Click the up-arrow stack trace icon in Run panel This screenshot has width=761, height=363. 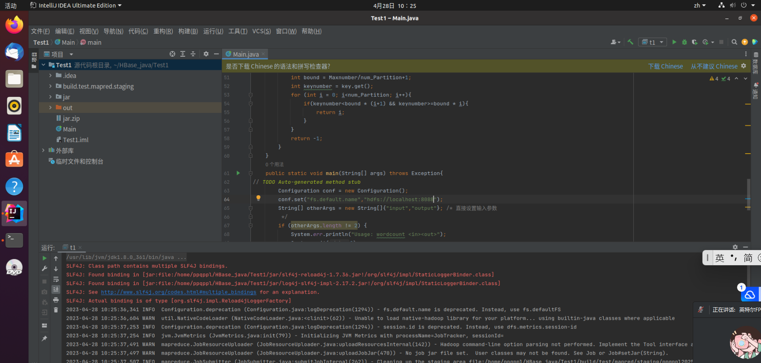pyautogui.click(x=56, y=258)
